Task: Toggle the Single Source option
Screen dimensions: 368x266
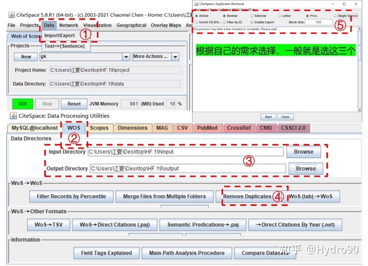Action: [x=335, y=16]
